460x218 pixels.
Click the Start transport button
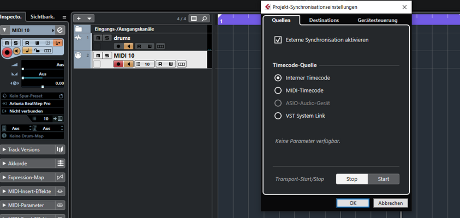384,179
